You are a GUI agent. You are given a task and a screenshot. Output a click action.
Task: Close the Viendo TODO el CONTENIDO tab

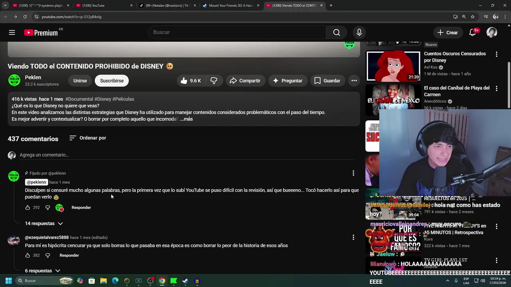click(x=321, y=6)
